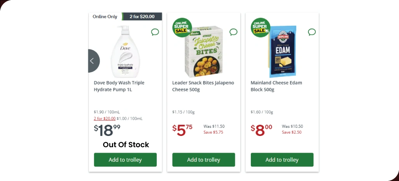Click the speech bubble icon on Jalapeno Bites card
399x181 pixels.
tap(233, 32)
